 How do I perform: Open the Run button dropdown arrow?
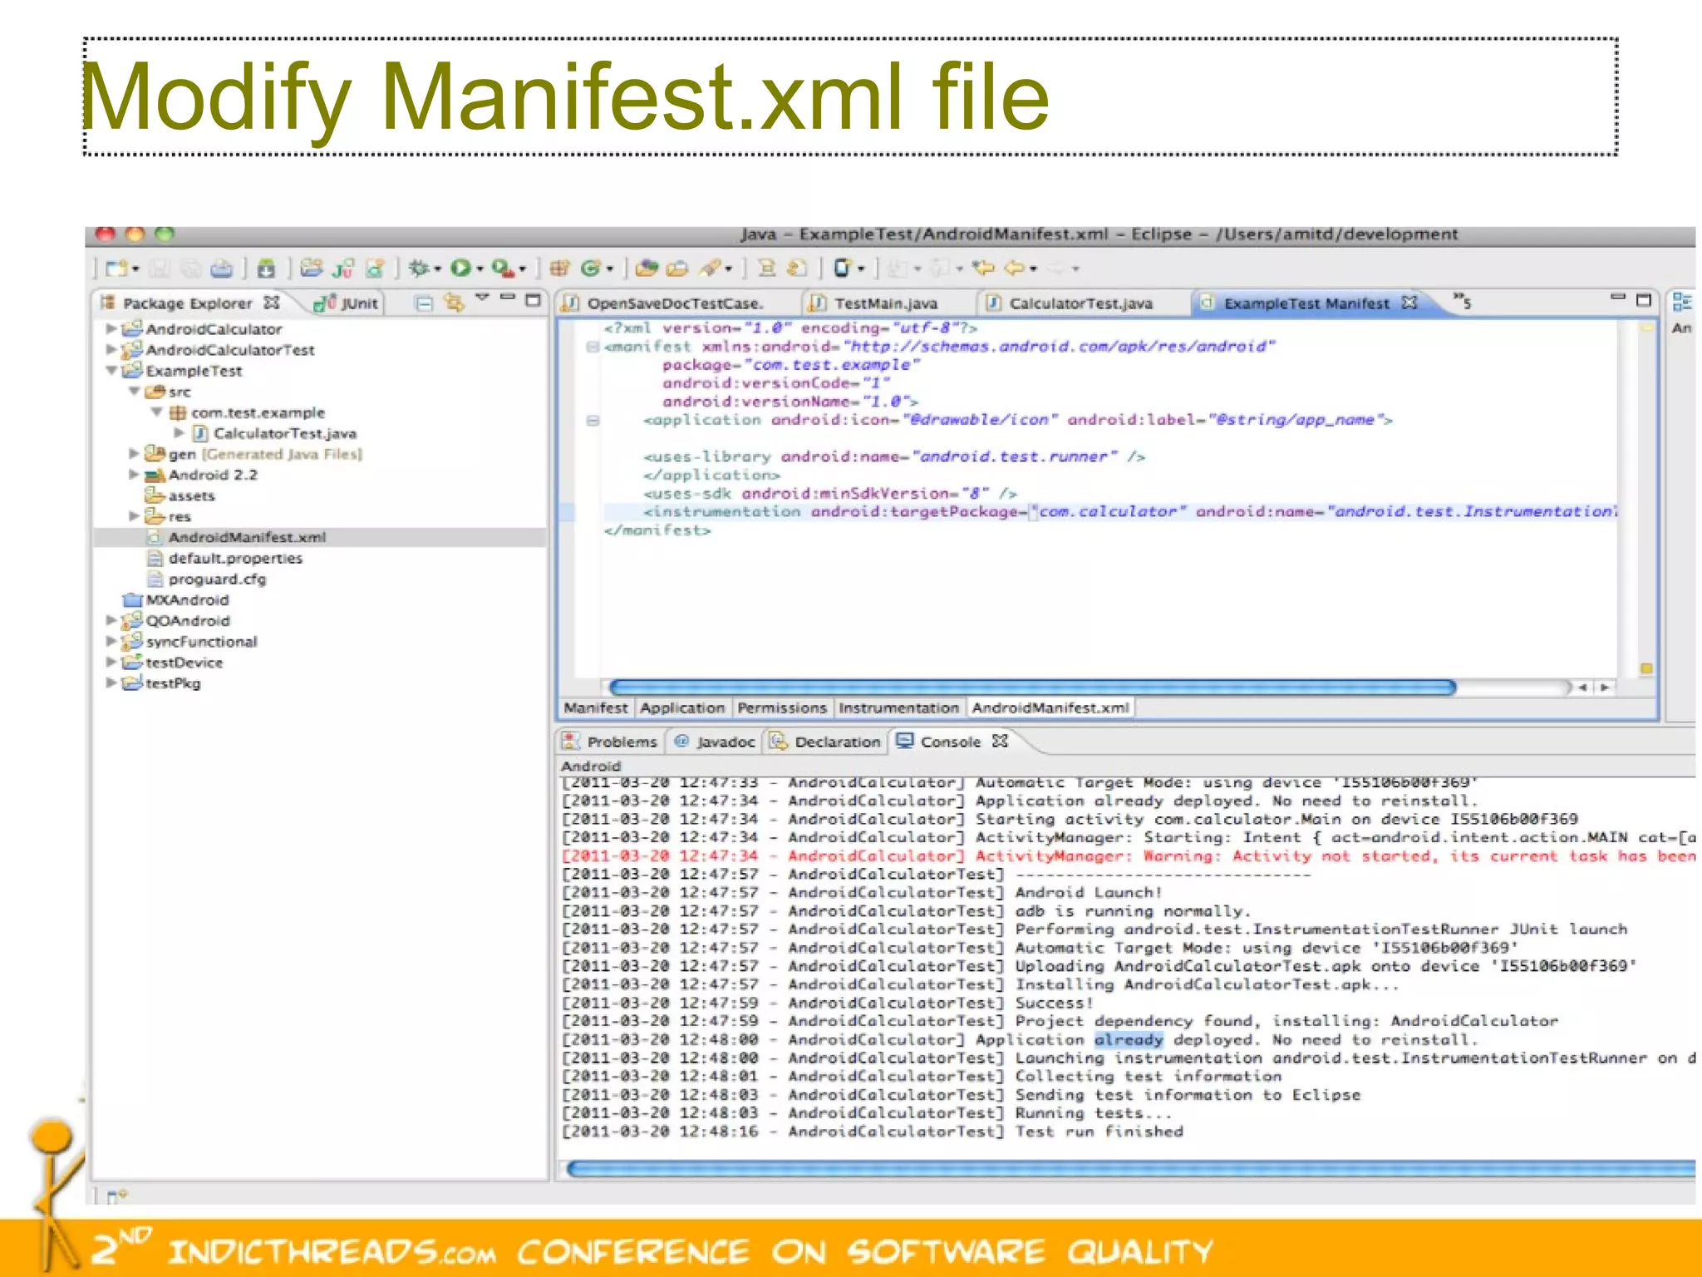tap(480, 269)
